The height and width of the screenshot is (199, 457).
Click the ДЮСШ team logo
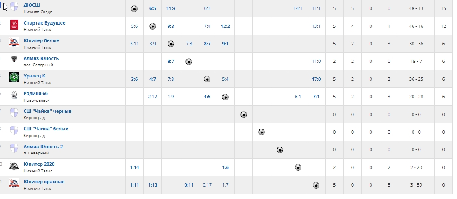14,7
